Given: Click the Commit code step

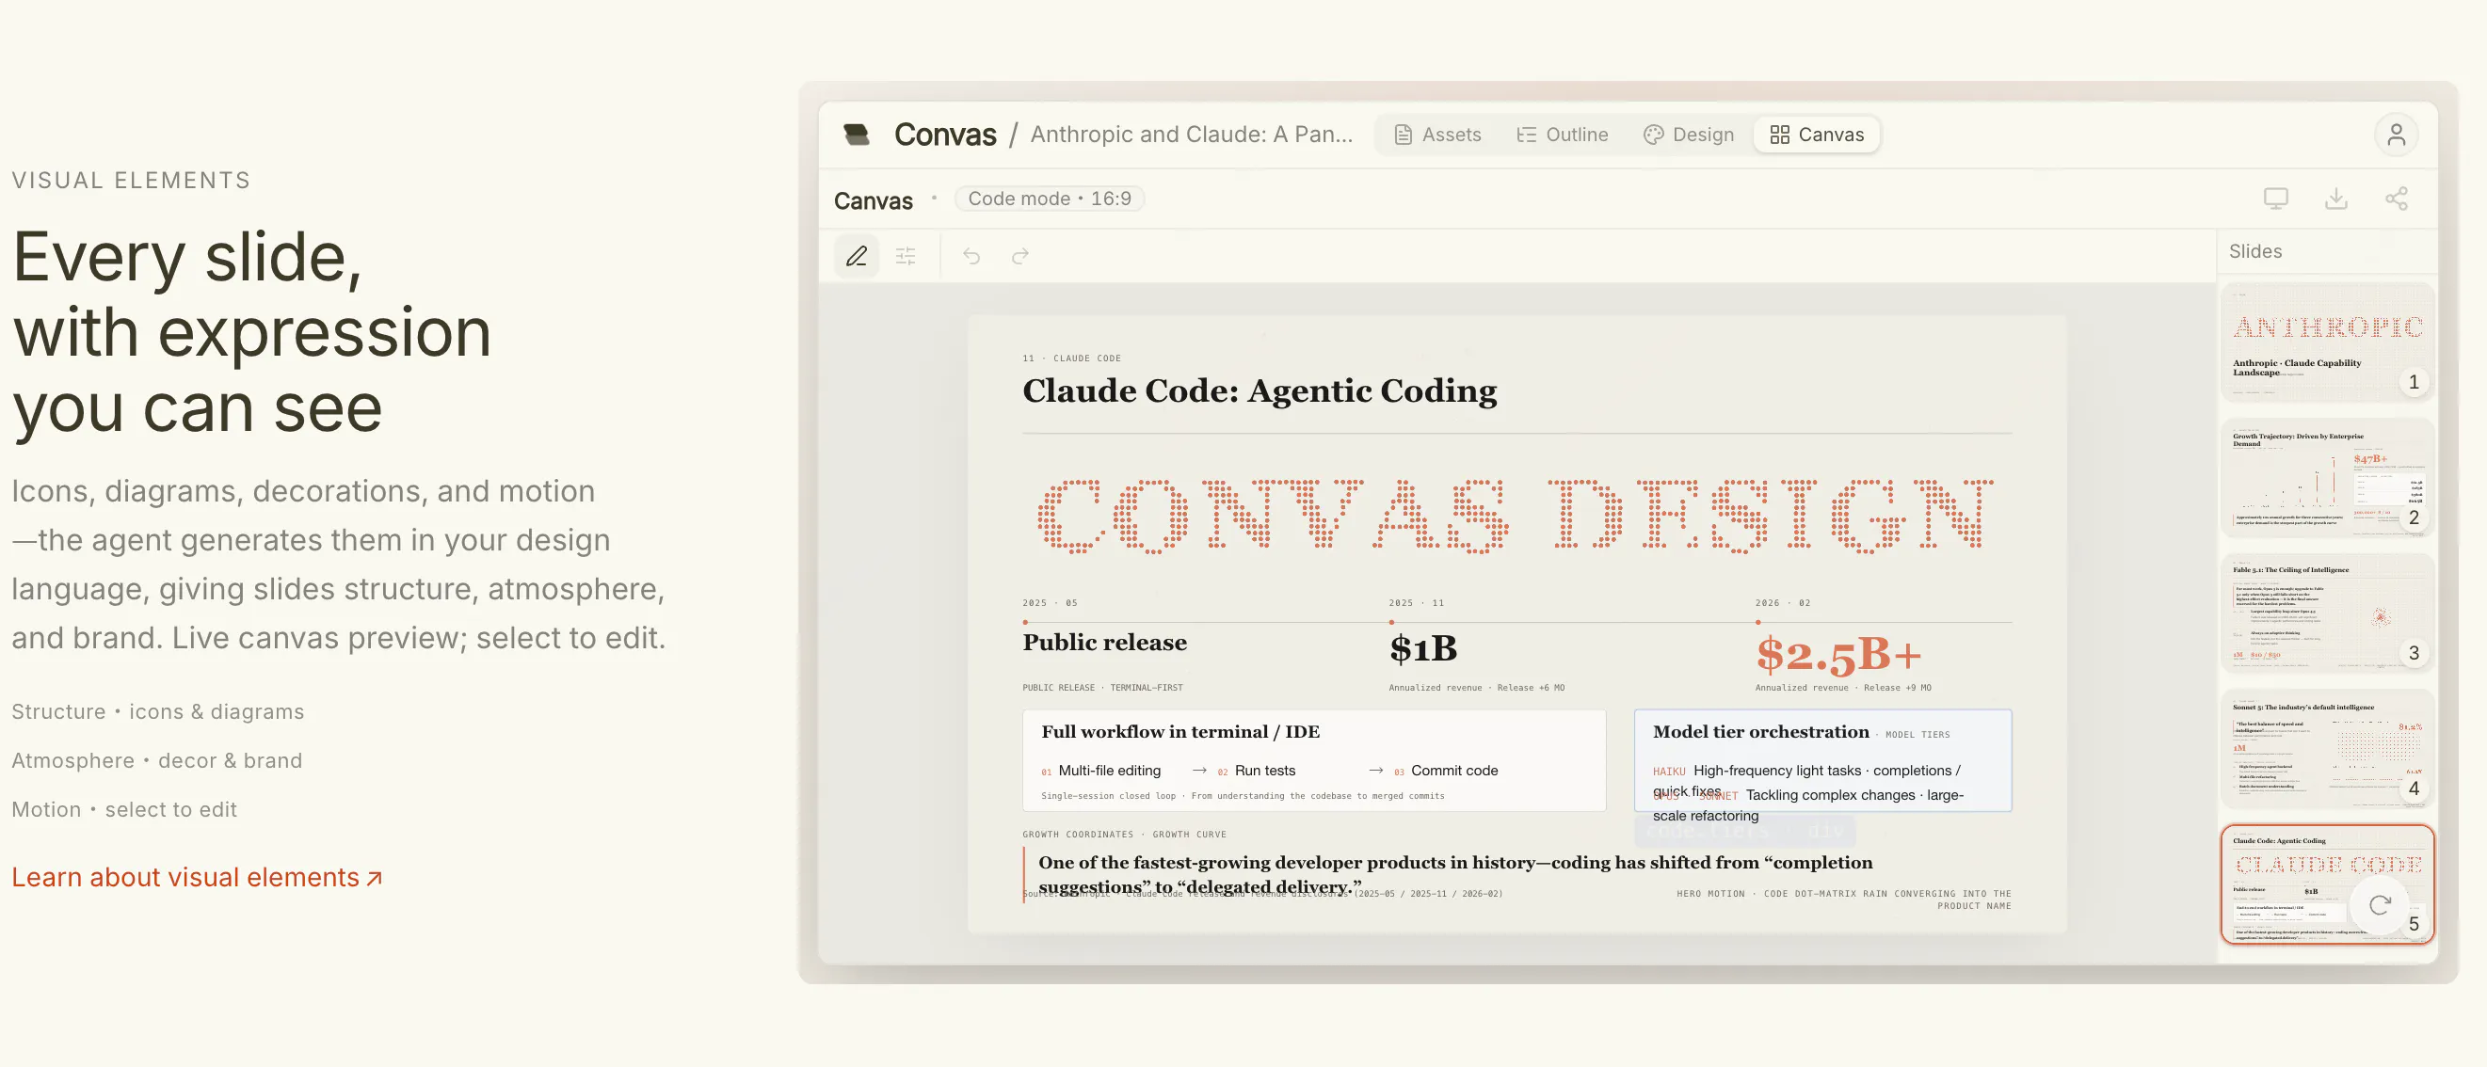Looking at the screenshot, I should 1453,770.
